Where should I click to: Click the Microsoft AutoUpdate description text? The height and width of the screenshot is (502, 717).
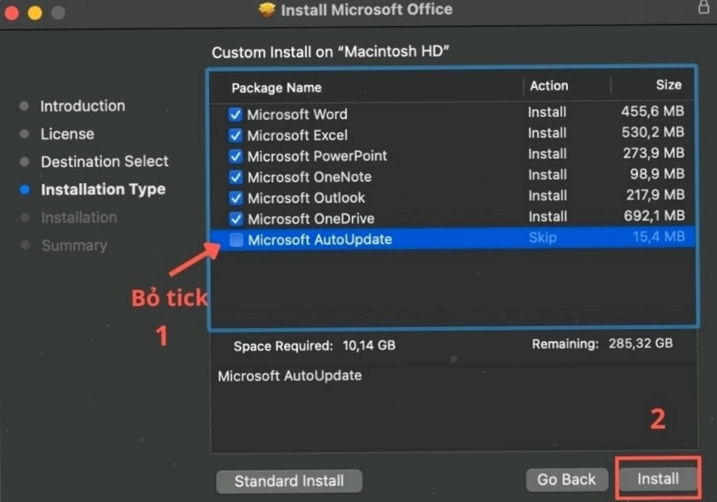pos(290,376)
